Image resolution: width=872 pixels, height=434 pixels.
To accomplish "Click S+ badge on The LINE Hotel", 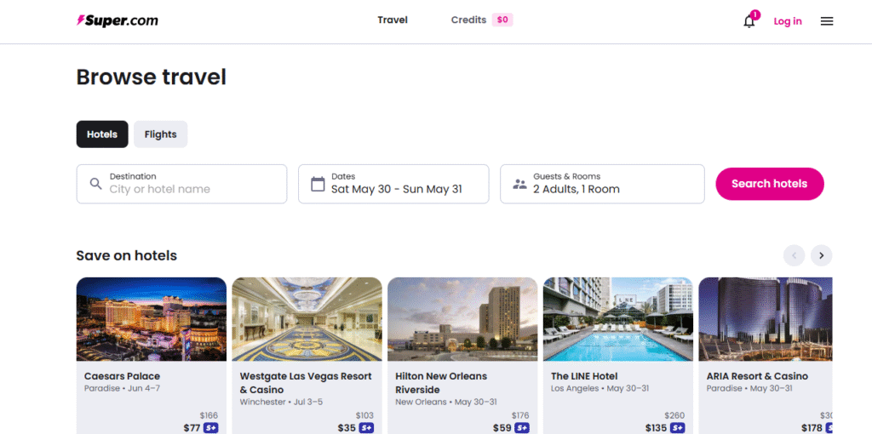I will point(678,428).
